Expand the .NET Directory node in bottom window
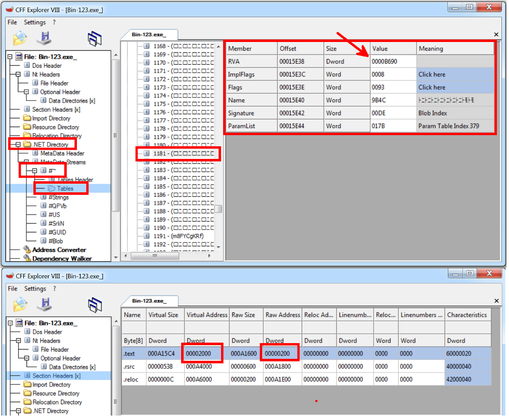 coord(19,411)
